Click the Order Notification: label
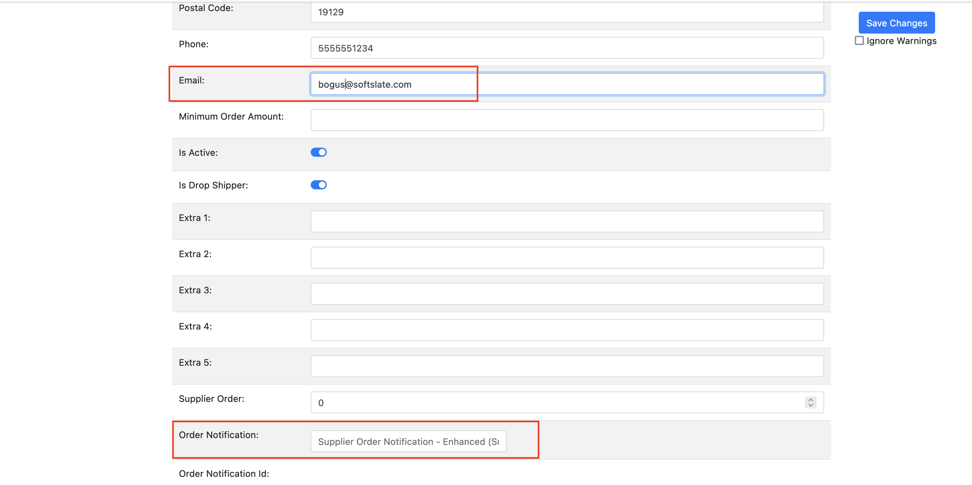Image resolution: width=972 pixels, height=485 pixels. tap(219, 435)
